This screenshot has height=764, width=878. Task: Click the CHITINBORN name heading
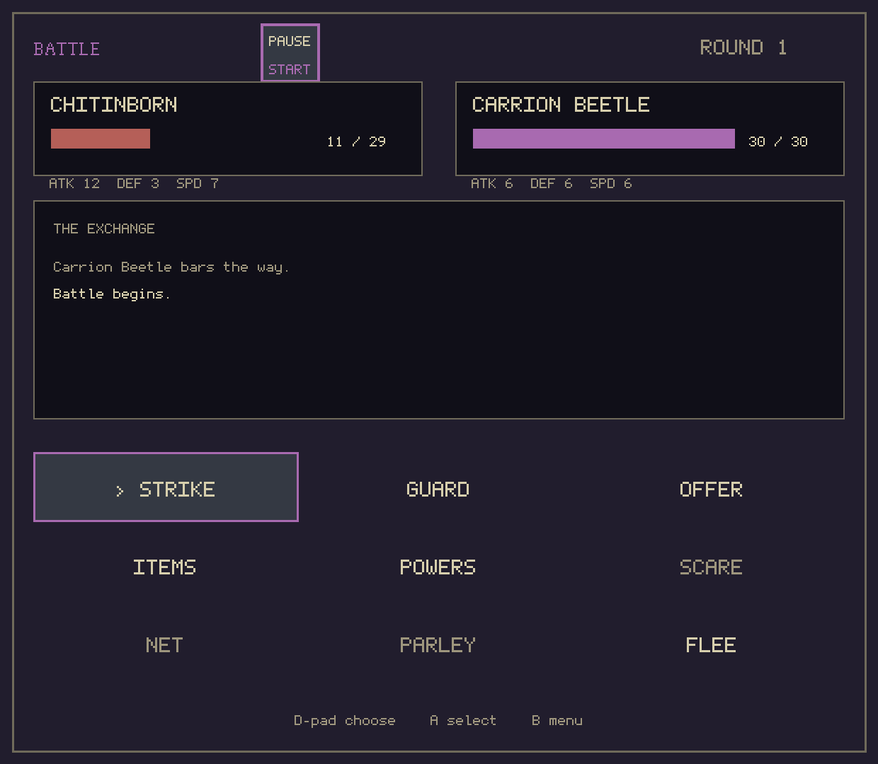click(x=114, y=105)
